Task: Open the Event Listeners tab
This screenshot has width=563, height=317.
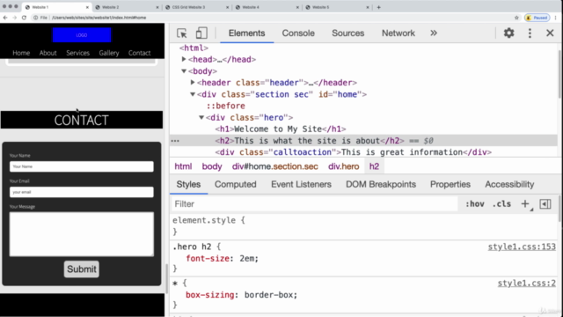Action: tap(301, 184)
